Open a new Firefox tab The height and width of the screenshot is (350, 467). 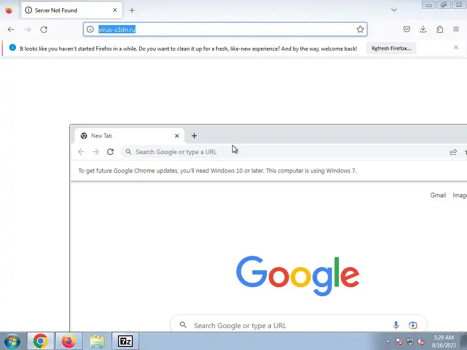coord(132,10)
